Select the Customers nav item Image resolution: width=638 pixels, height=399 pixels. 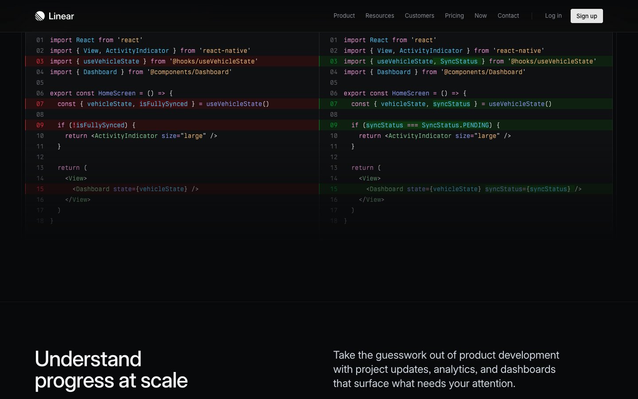(419, 16)
